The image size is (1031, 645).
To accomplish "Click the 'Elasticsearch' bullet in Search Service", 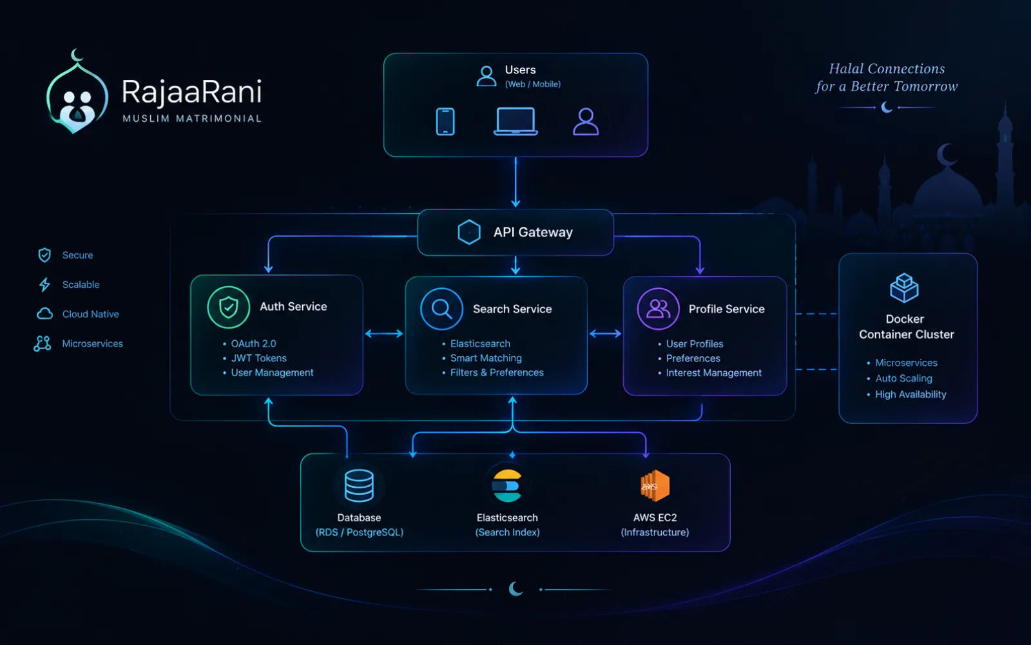I will (x=480, y=343).
